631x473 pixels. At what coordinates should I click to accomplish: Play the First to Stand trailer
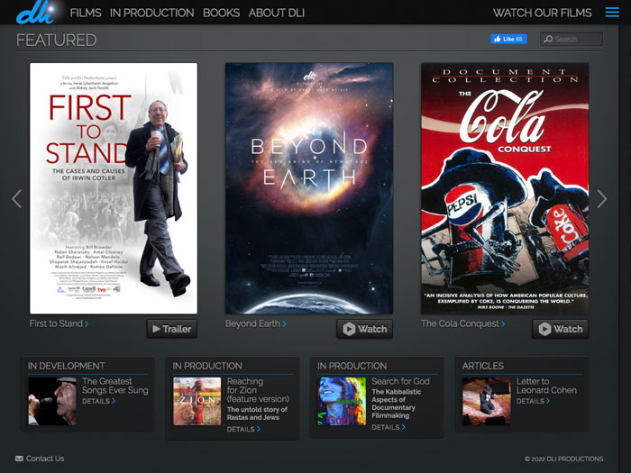[171, 329]
